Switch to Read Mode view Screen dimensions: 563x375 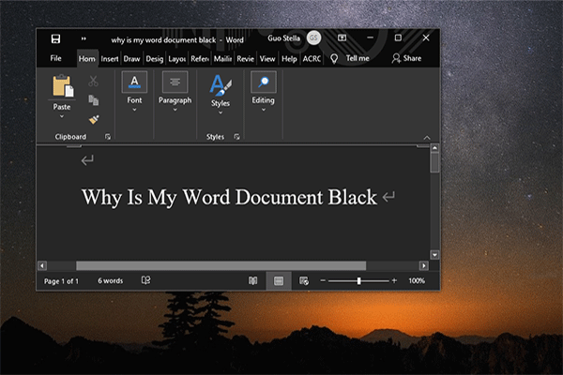tap(252, 280)
